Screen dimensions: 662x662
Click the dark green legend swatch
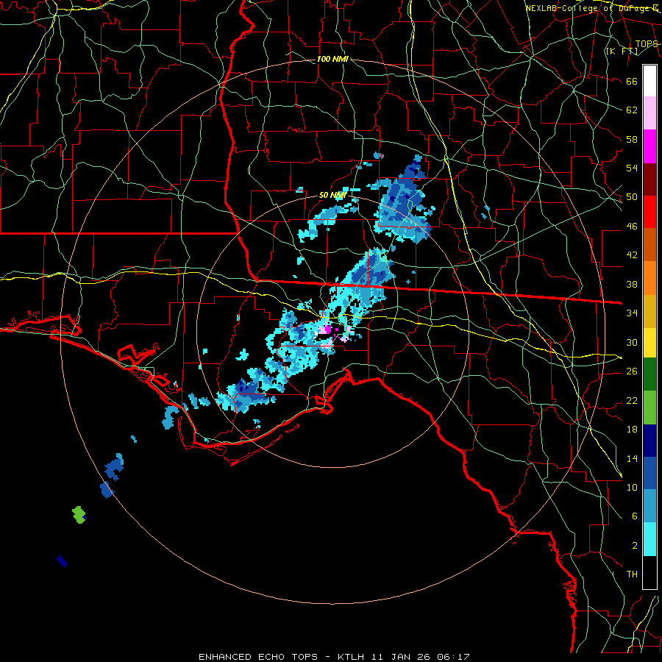pos(649,374)
